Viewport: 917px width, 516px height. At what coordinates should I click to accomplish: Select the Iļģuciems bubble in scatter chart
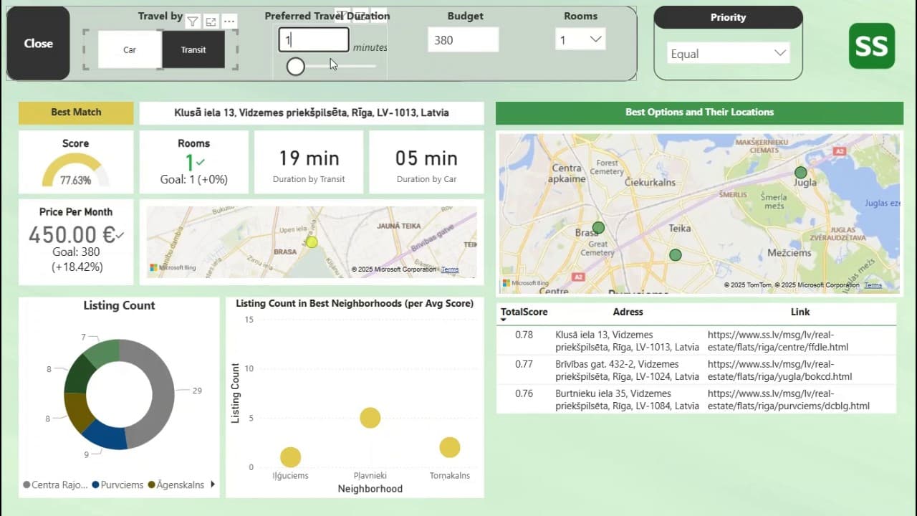(290, 457)
